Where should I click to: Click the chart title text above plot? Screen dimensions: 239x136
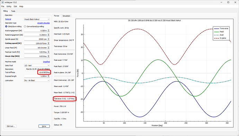tap(154, 20)
